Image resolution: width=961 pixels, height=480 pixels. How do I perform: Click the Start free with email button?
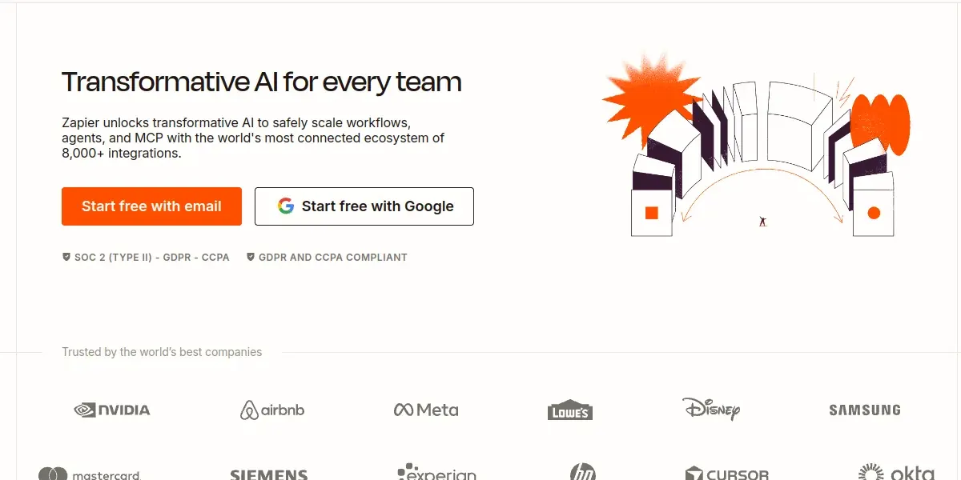(x=151, y=206)
